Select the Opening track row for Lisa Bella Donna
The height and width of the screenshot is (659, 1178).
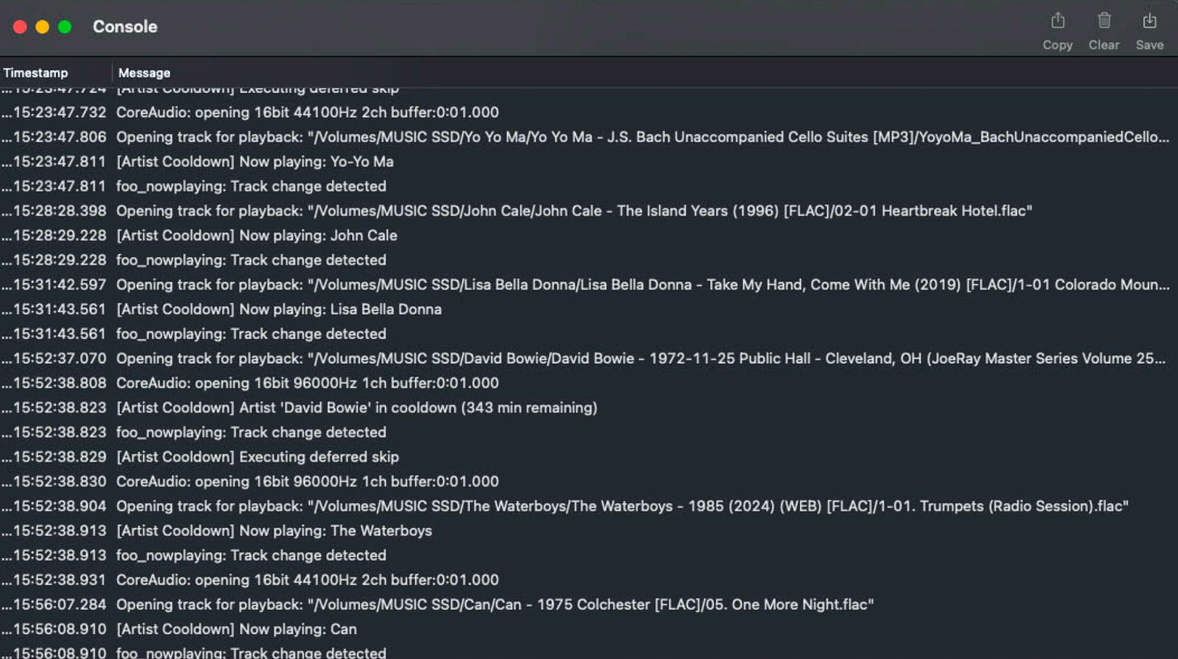pos(643,285)
